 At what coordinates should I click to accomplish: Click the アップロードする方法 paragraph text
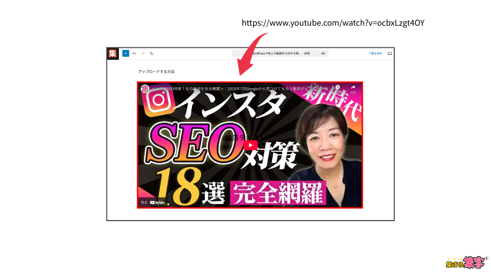(156, 72)
